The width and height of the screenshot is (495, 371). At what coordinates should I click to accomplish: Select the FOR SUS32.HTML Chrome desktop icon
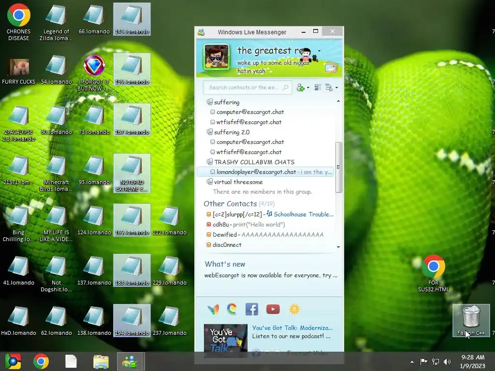click(x=434, y=273)
